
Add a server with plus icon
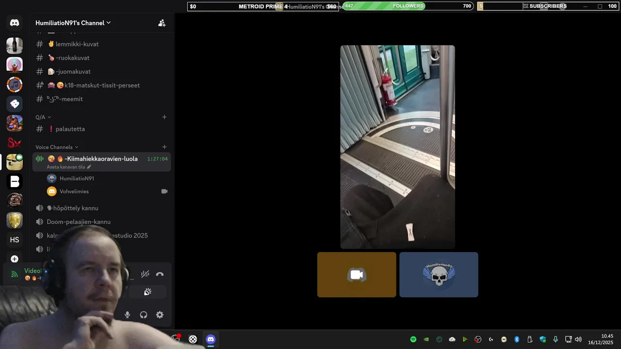point(15,259)
